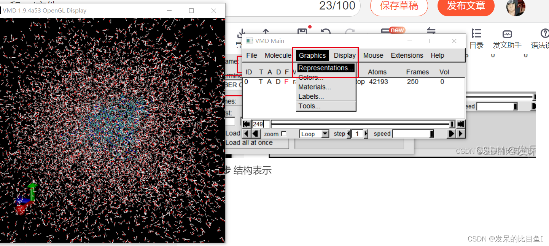Click the animation speed slider in VMD Main
This screenshot has width=549, height=246.
(x=413, y=134)
